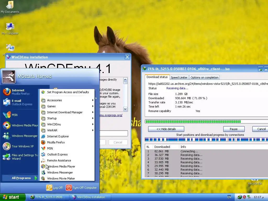
Task: Click Log Off key icon
Action: [49, 188]
